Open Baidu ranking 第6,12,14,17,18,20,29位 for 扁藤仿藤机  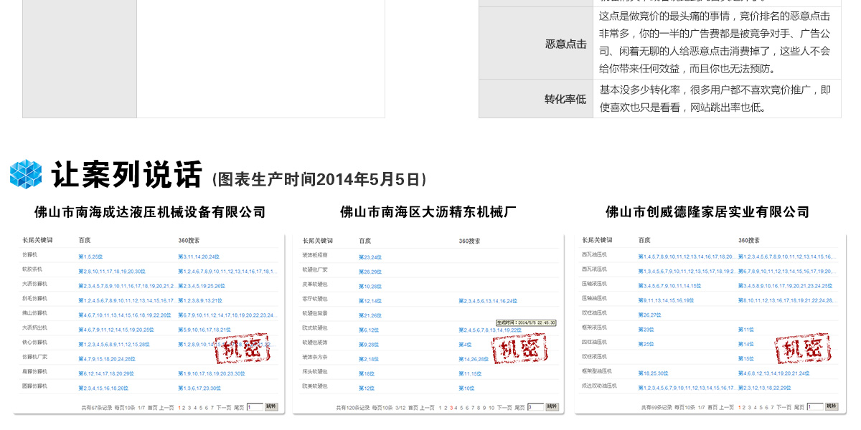tap(106, 373)
